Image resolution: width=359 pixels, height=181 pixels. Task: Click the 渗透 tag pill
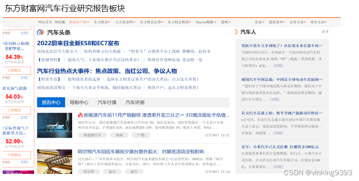point(119,135)
